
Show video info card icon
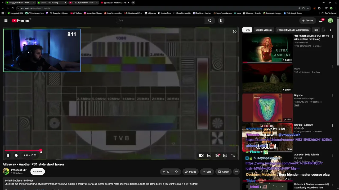pyautogui.click(x=235, y=31)
